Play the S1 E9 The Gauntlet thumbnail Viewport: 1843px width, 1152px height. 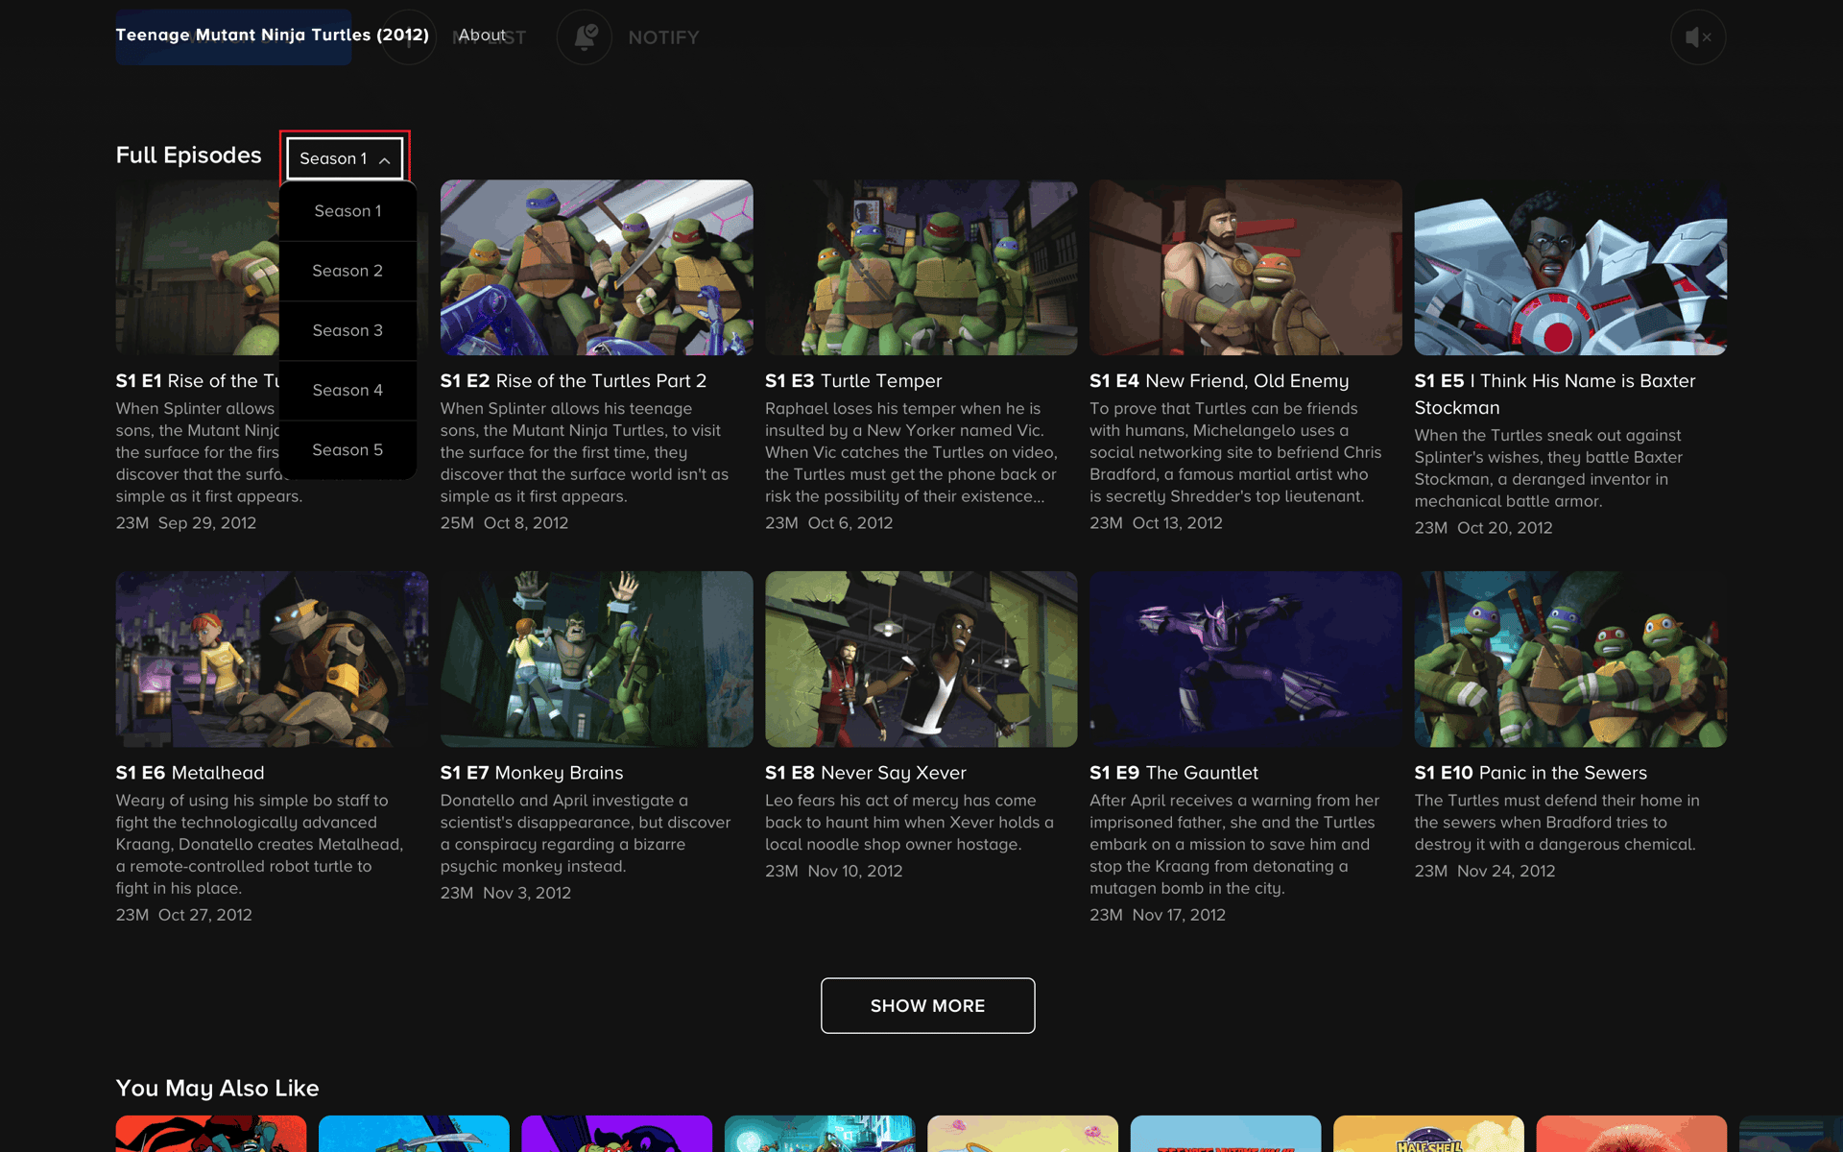click(x=1245, y=659)
